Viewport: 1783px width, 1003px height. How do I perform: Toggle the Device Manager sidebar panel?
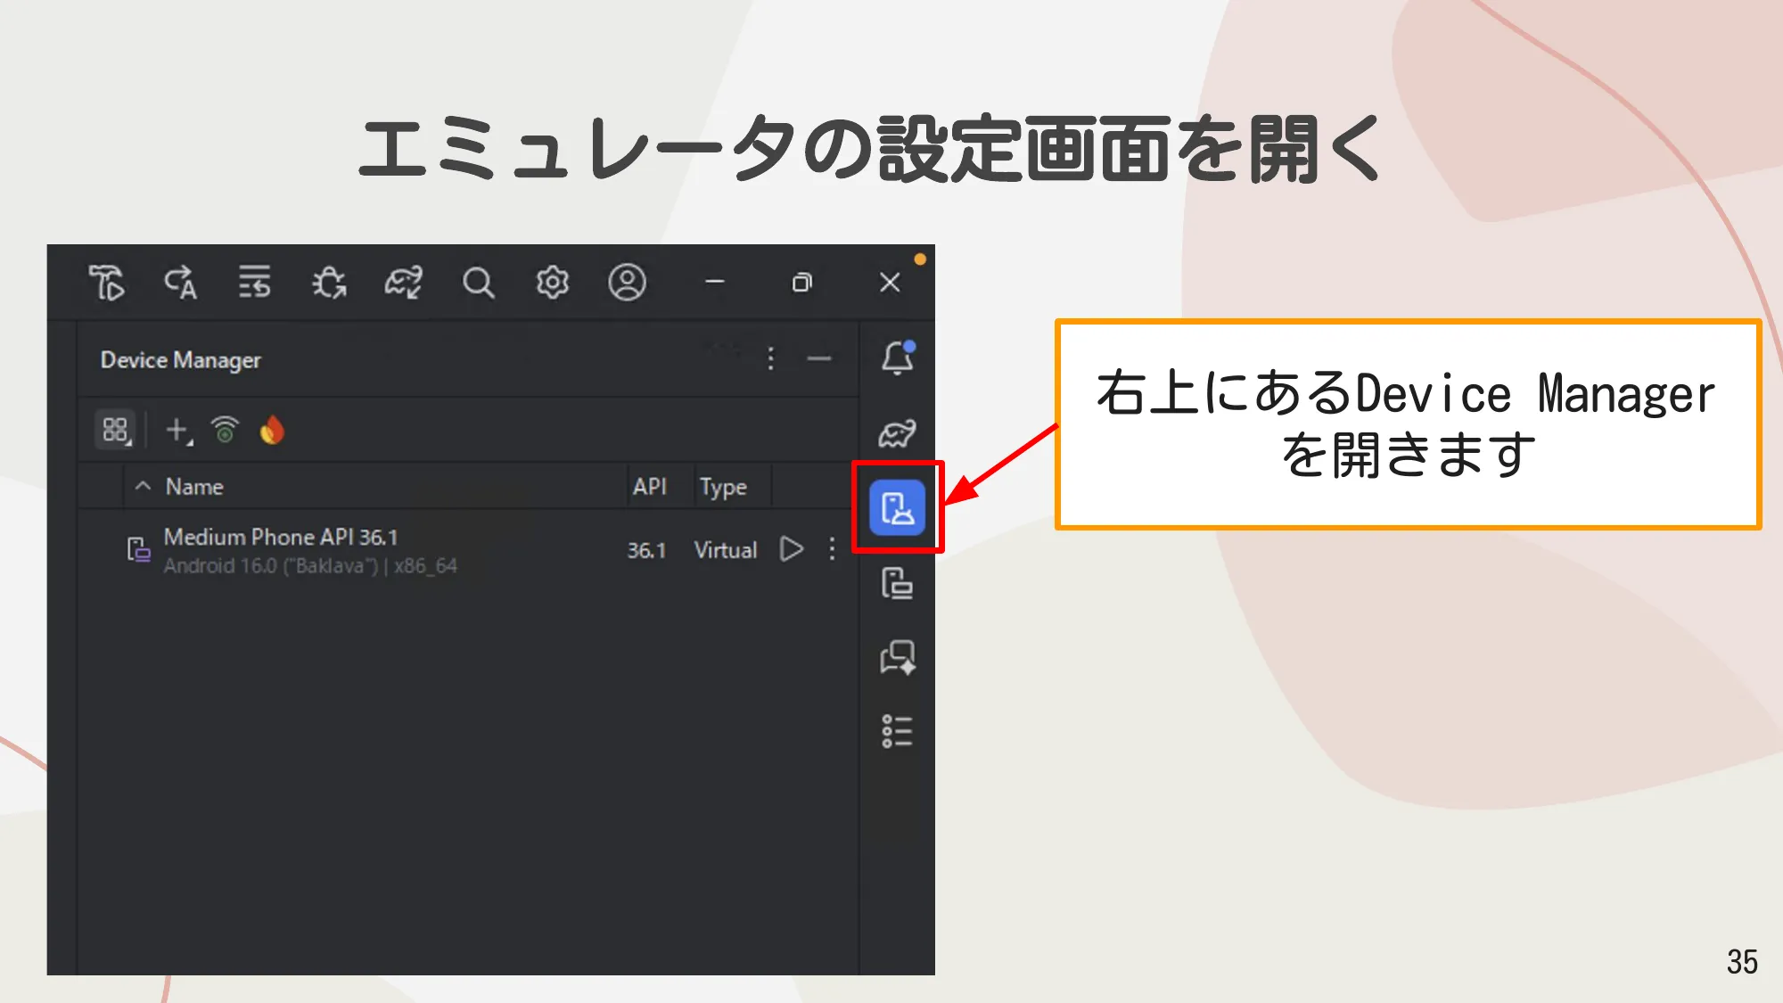point(899,508)
